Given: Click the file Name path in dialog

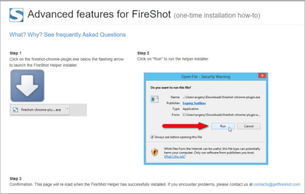Looking at the screenshot, I should pyautogui.click(x=221, y=97).
